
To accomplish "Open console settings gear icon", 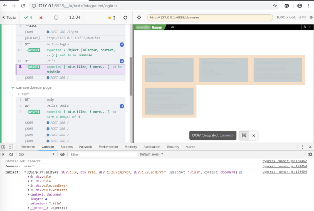I will point(310,154).
